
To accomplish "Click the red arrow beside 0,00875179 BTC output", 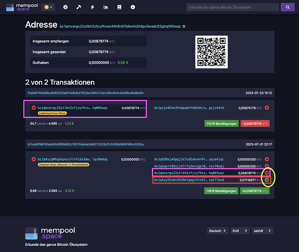I will tap(267, 108).
